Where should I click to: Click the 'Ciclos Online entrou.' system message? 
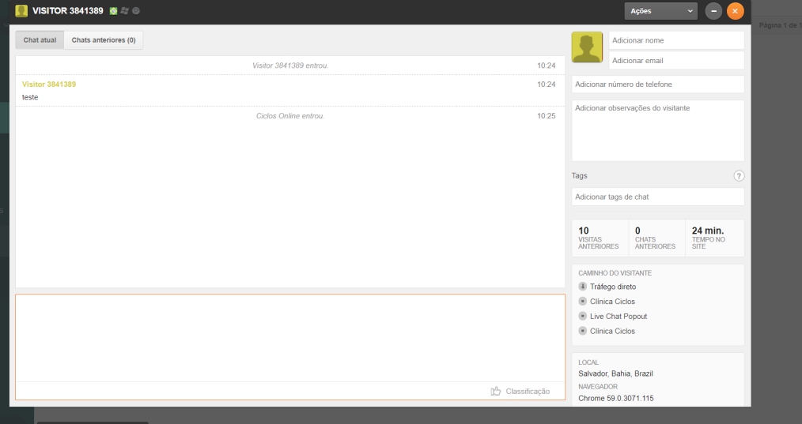290,116
